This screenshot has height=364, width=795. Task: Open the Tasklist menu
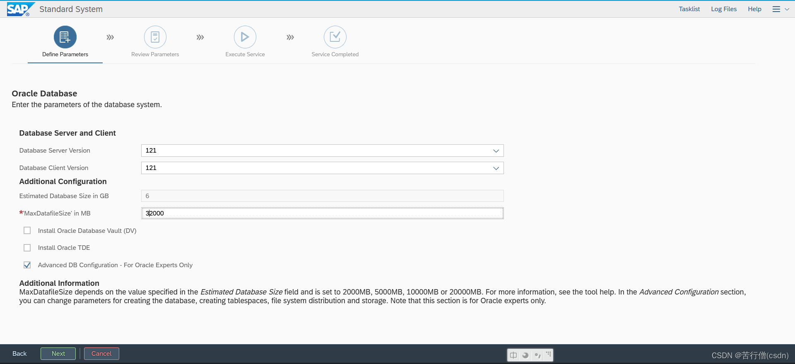(x=689, y=9)
